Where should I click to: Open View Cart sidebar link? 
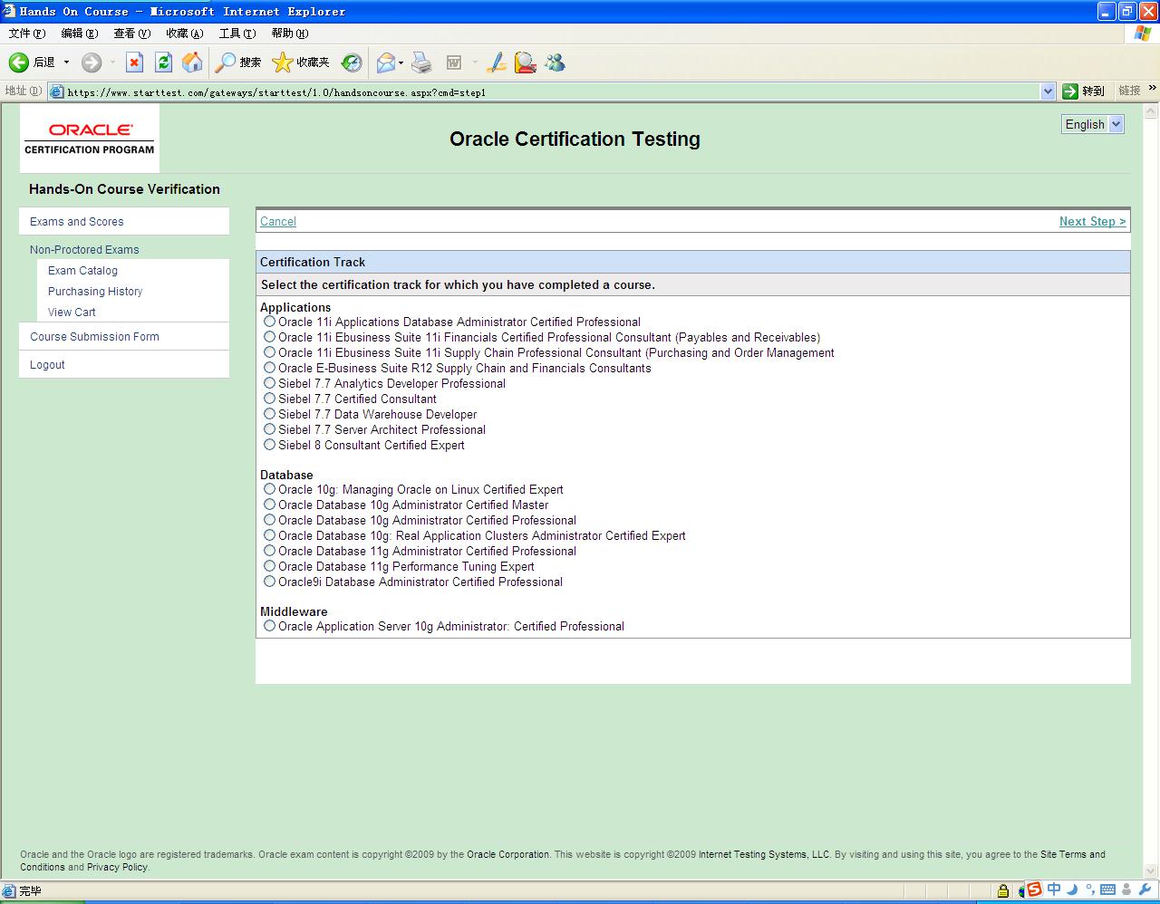coord(72,312)
